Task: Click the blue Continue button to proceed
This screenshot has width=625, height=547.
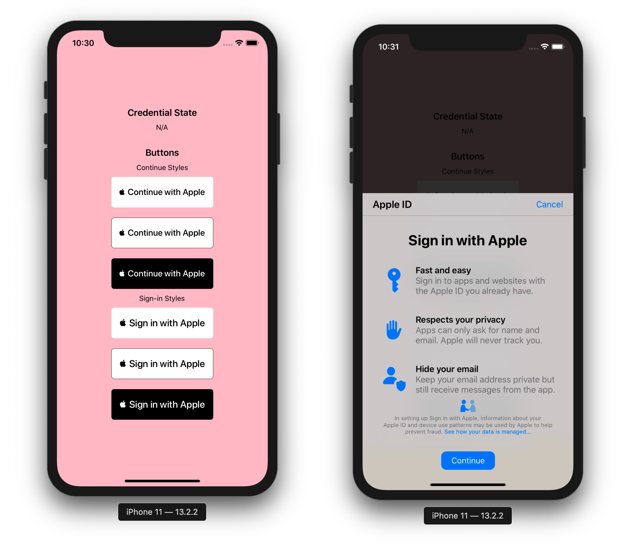Action: point(466,460)
